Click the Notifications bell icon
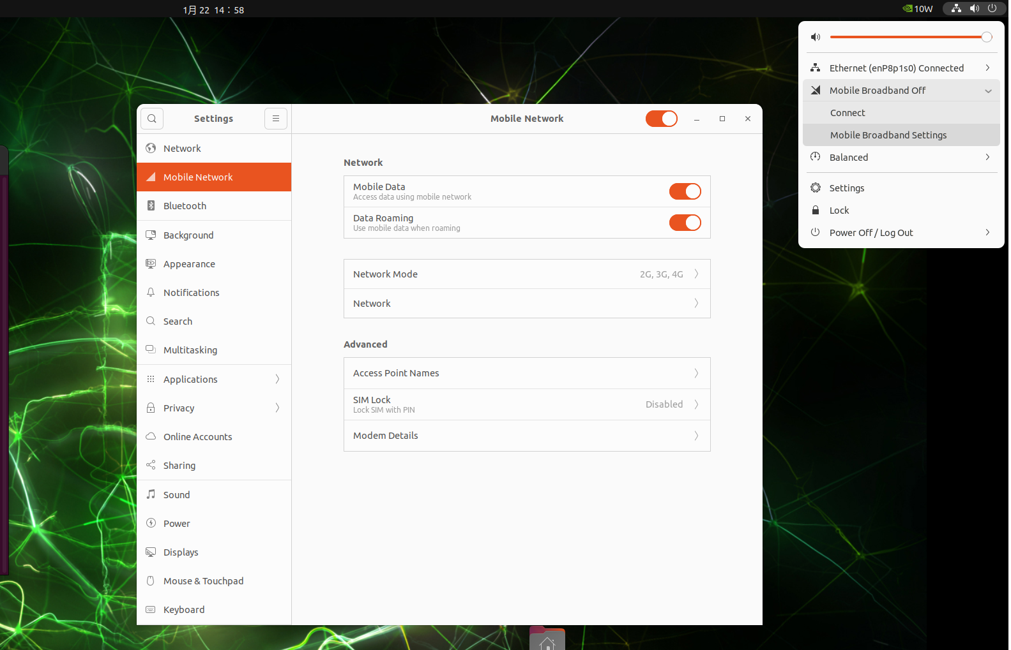 point(151,292)
